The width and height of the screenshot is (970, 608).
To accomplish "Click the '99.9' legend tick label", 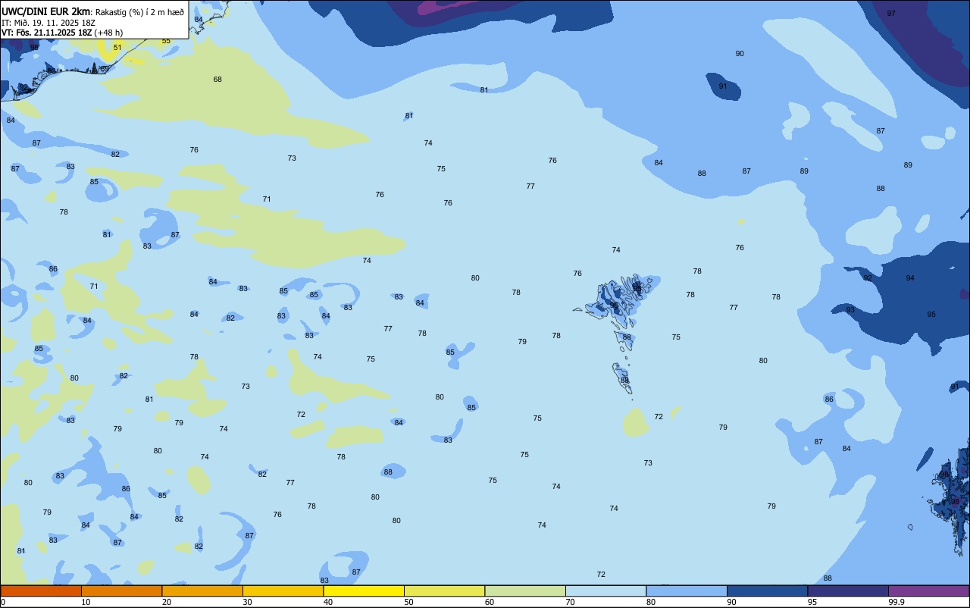I will 896,602.
